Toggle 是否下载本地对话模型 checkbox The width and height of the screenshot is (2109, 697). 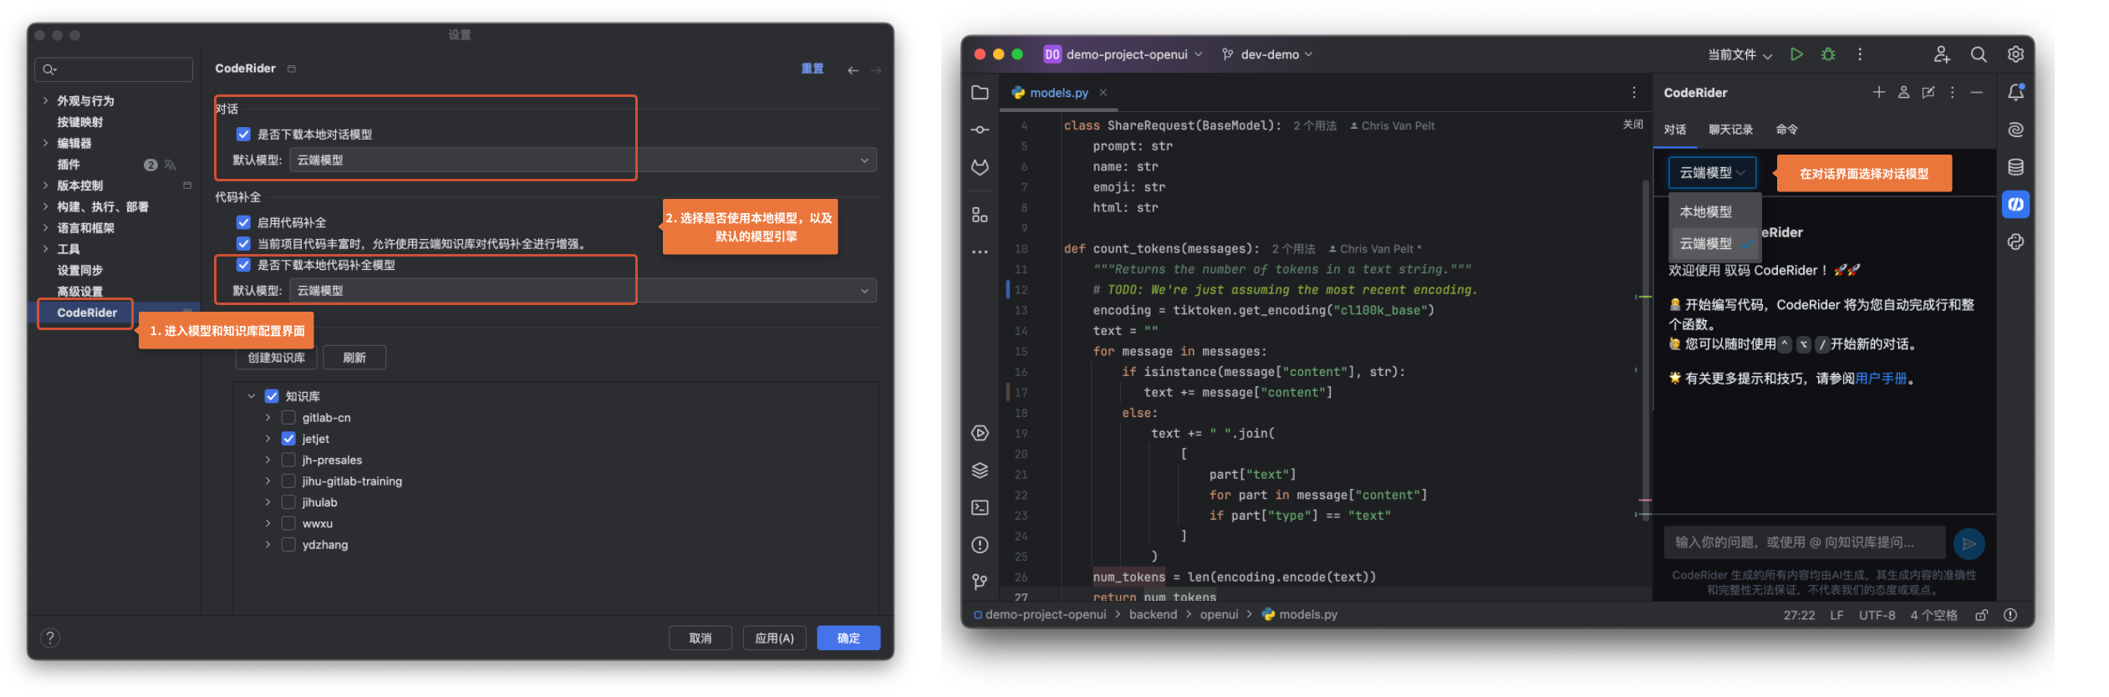pos(243,134)
